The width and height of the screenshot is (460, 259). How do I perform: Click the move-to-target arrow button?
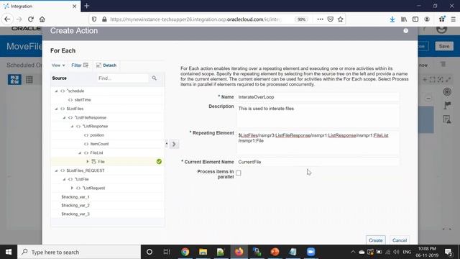pos(174,144)
